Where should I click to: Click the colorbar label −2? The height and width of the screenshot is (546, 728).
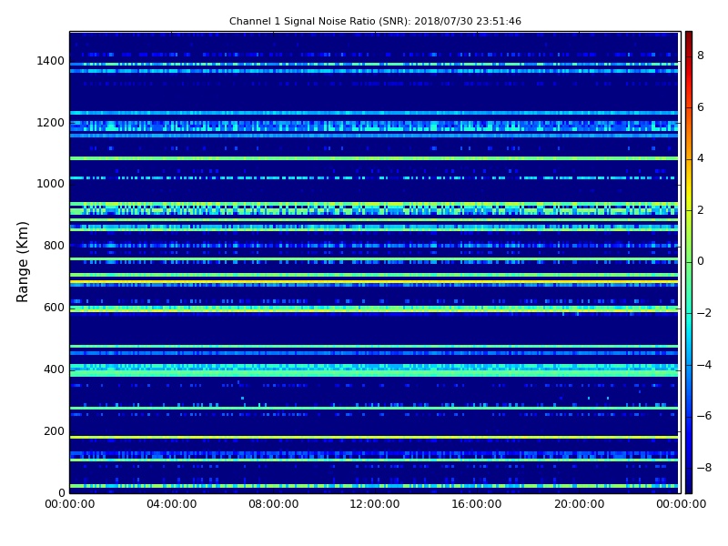704,313
